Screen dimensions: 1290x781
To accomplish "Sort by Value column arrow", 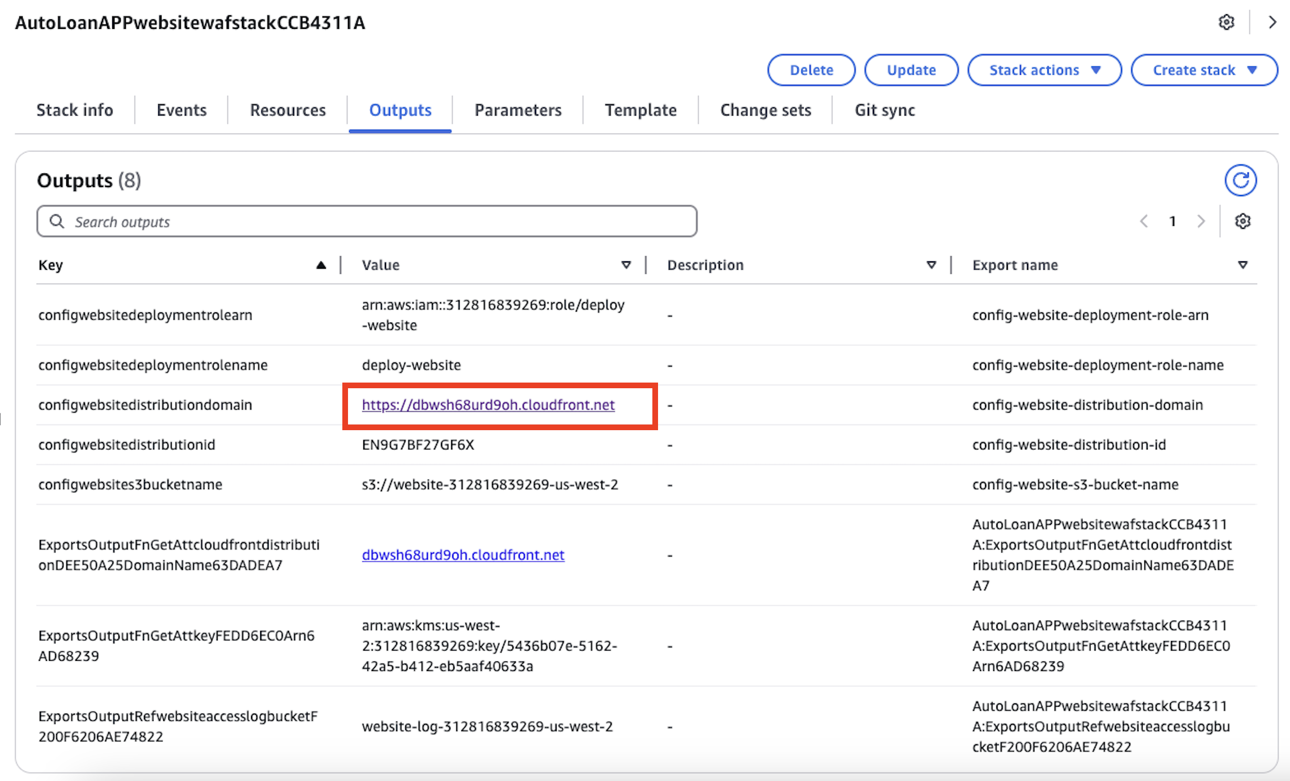I will tap(626, 265).
